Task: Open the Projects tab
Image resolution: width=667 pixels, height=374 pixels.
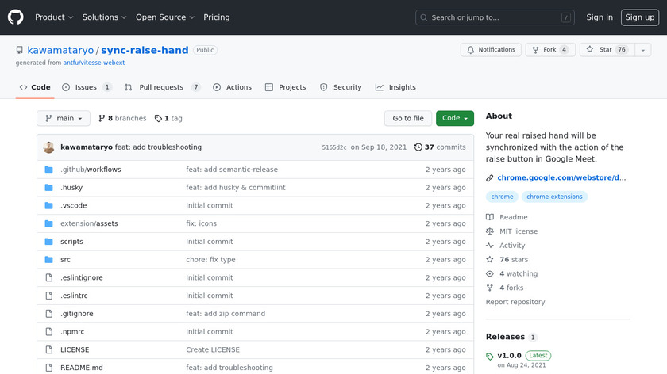Action: [285, 87]
